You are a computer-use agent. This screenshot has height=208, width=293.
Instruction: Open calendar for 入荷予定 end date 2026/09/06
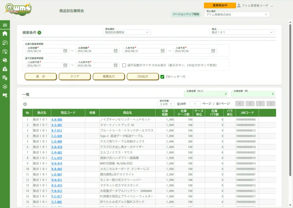pos(213,51)
